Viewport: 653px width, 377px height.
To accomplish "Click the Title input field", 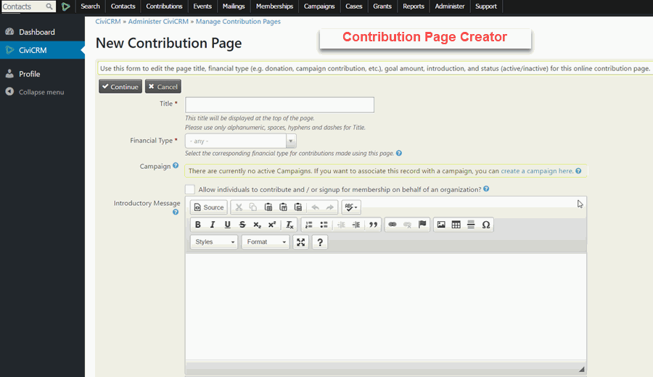I will [x=279, y=105].
